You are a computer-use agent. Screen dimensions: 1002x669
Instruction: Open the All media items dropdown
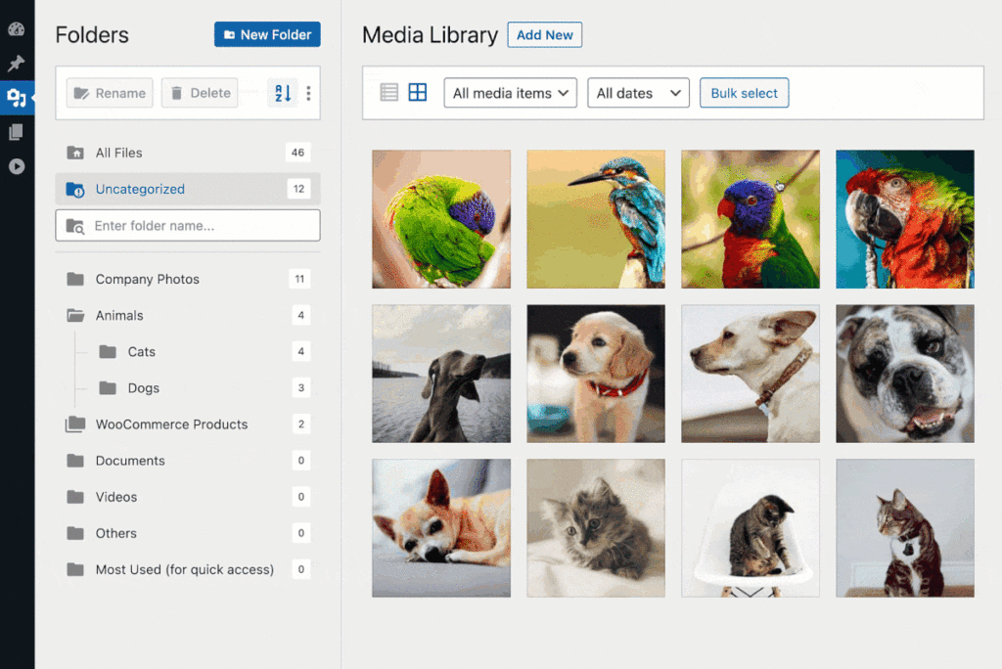click(510, 93)
